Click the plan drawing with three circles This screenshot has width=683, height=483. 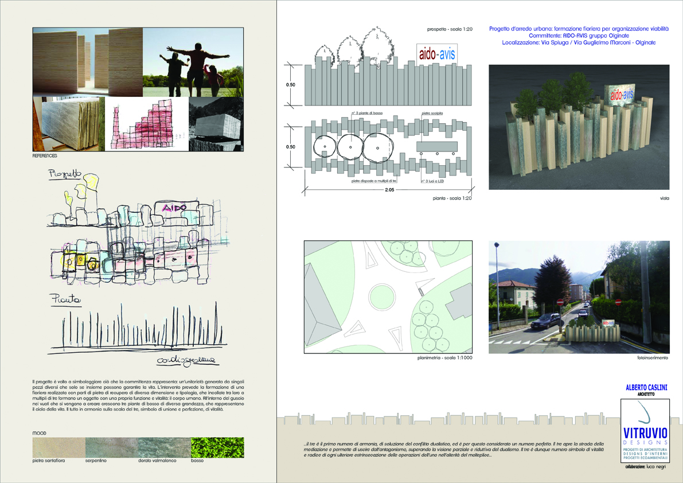click(x=388, y=147)
